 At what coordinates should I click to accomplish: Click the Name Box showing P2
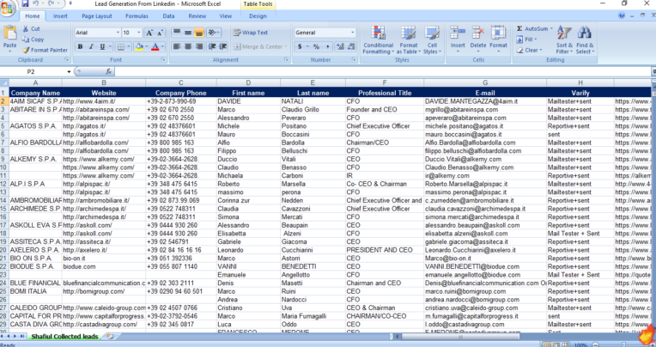(x=33, y=71)
